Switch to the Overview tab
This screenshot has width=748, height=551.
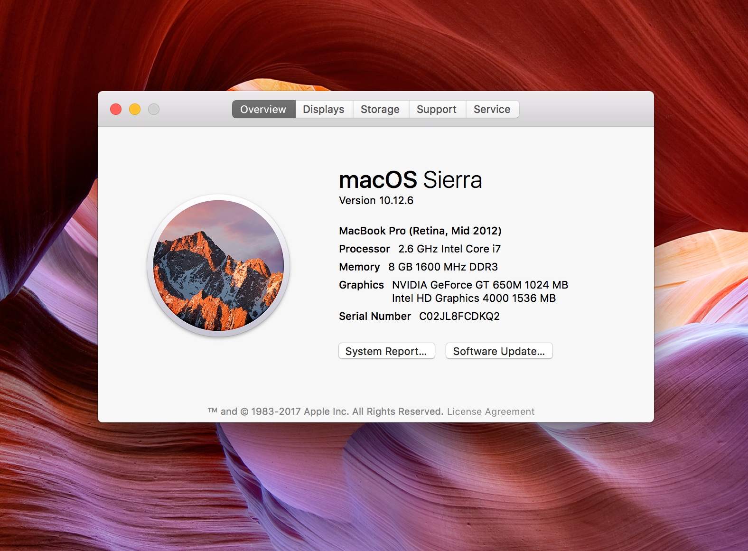pos(263,109)
